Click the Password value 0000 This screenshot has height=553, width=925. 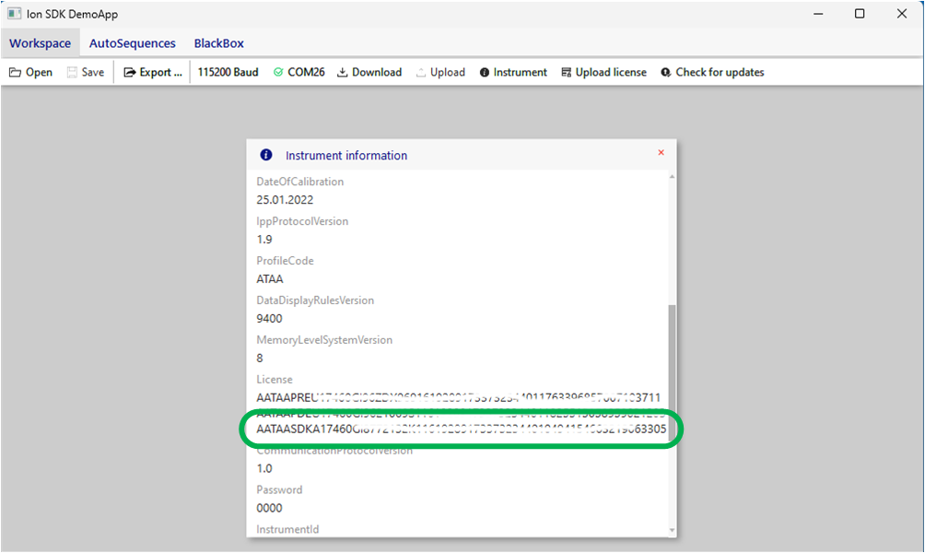click(269, 508)
